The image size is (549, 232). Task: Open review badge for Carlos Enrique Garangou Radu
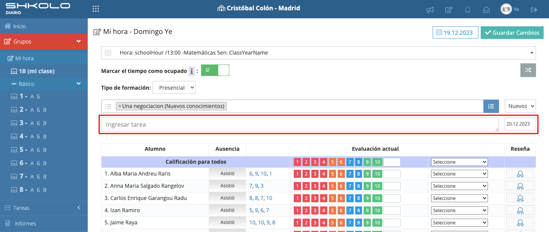coord(520,198)
